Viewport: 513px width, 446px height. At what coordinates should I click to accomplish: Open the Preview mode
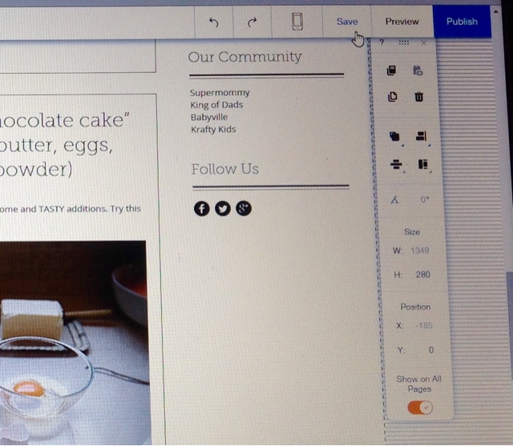coord(402,22)
